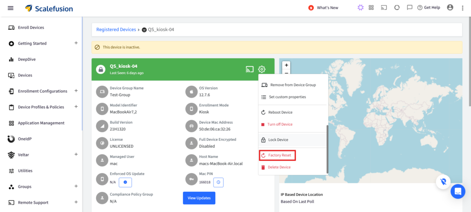Click the License icon

[102, 143]
